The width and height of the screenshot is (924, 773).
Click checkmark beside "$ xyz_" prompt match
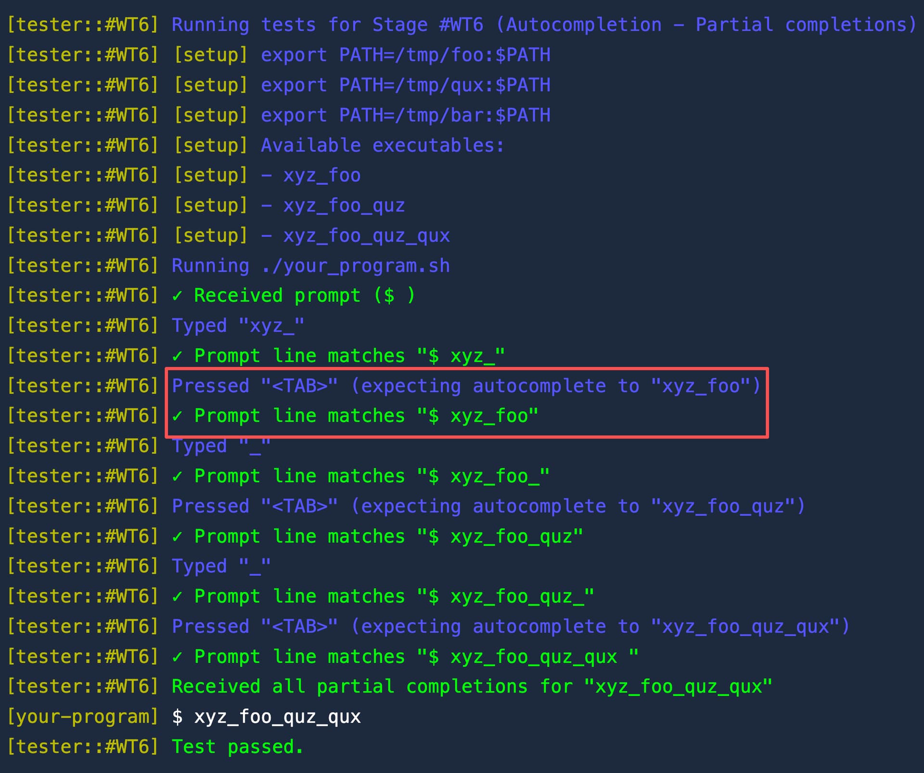pyautogui.click(x=177, y=356)
